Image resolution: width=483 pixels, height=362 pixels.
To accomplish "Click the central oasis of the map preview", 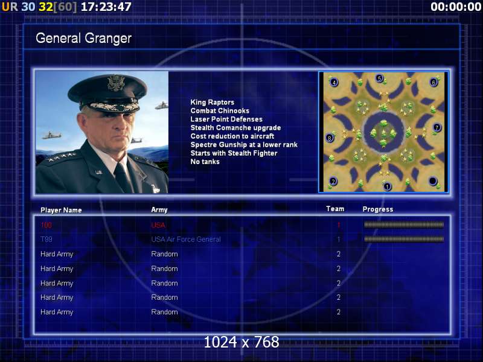I will [x=383, y=132].
